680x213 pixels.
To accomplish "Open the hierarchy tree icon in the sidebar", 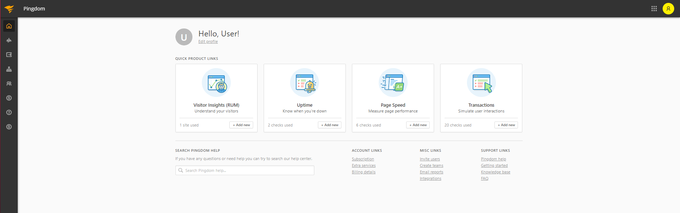I will pyautogui.click(x=9, y=69).
